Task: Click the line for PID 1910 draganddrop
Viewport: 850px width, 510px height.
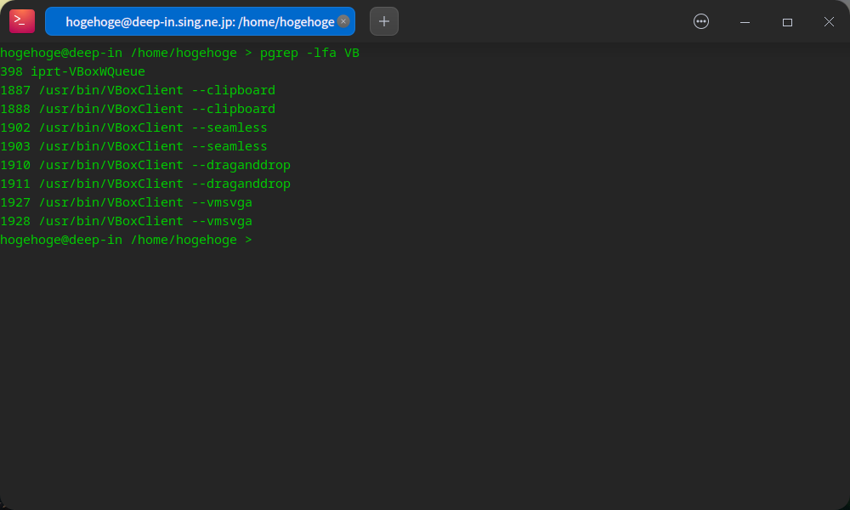Action: [x=145, y=165]
